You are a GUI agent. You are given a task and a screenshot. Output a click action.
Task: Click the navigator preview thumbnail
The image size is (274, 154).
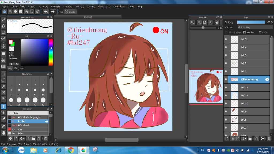tap(206, 86)
